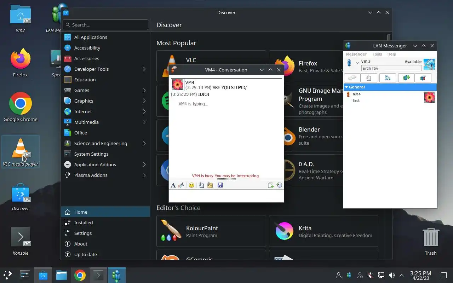Open the file manager from the taskbar

click(x=62, y=275)
